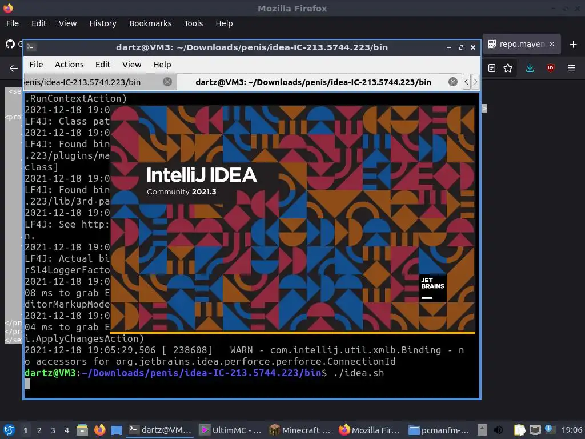Switch to workspace 1

tap(25, 430)
